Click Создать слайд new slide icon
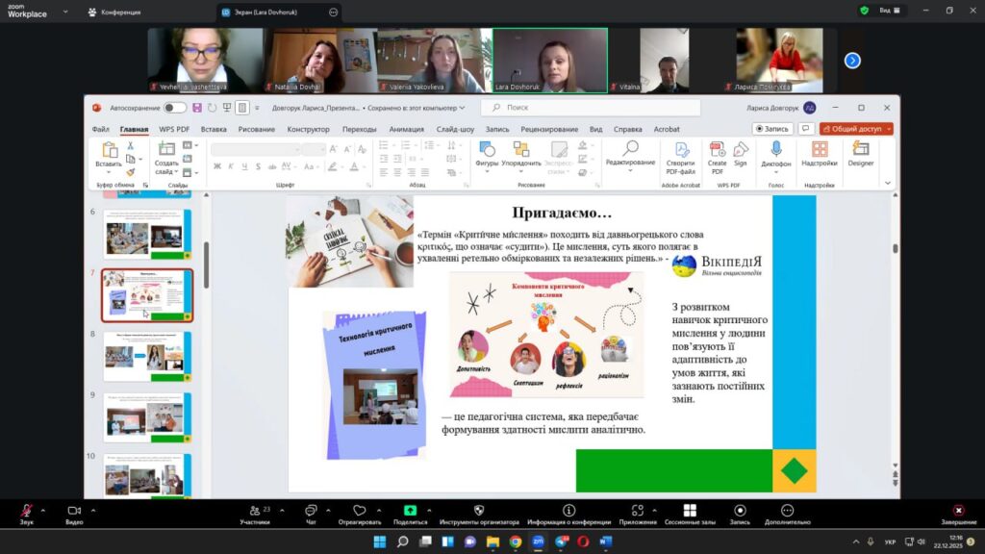 [x=166, y=150]
